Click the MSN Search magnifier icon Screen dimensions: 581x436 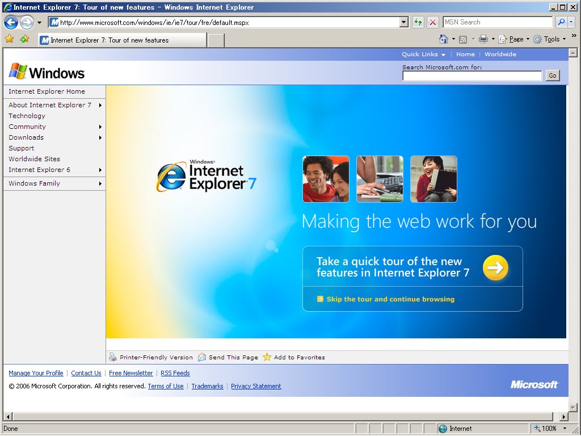(x=561, y=22)
